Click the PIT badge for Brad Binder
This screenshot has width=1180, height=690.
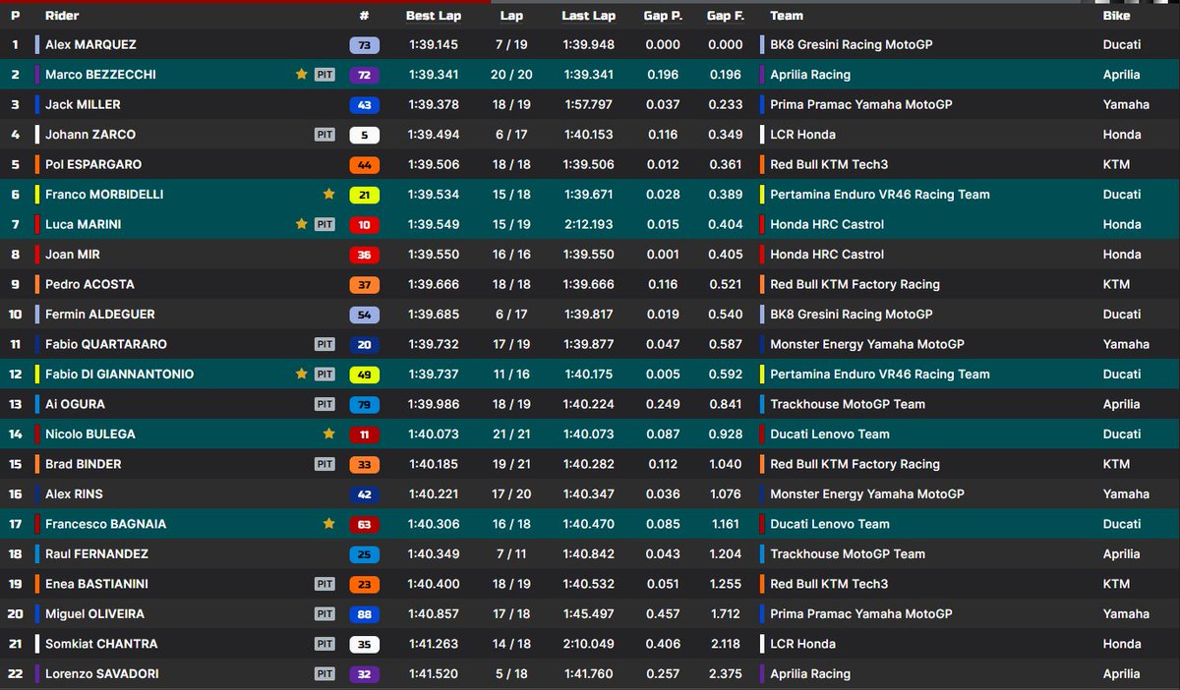(x=324, y=464)
